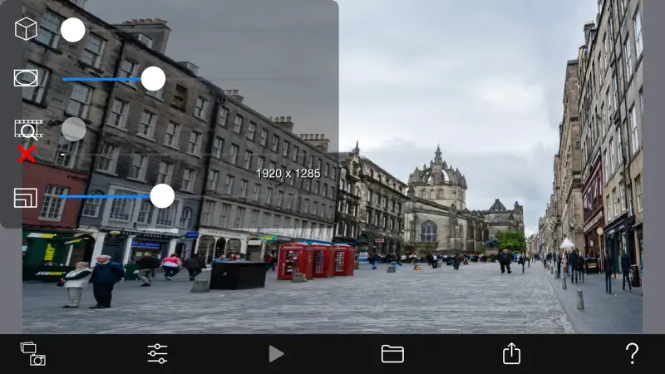The image size is (665, 374).
Task: Share or export the image
Action: (x=511, y=353)
